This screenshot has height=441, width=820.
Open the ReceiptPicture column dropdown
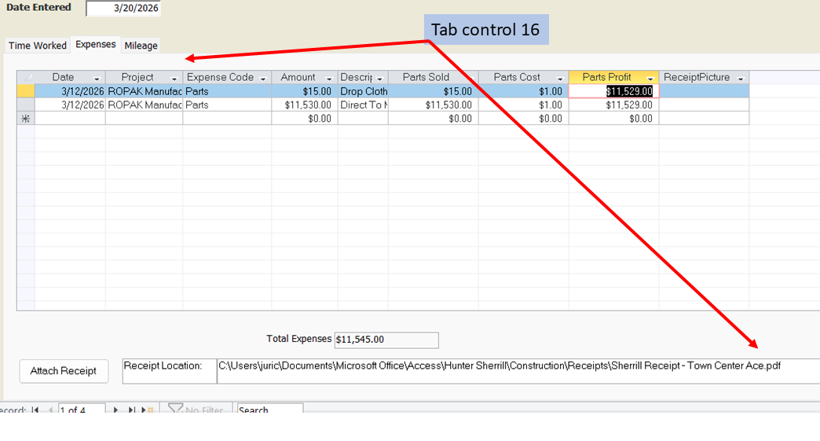pyautogui.click(x=741, y=79)
